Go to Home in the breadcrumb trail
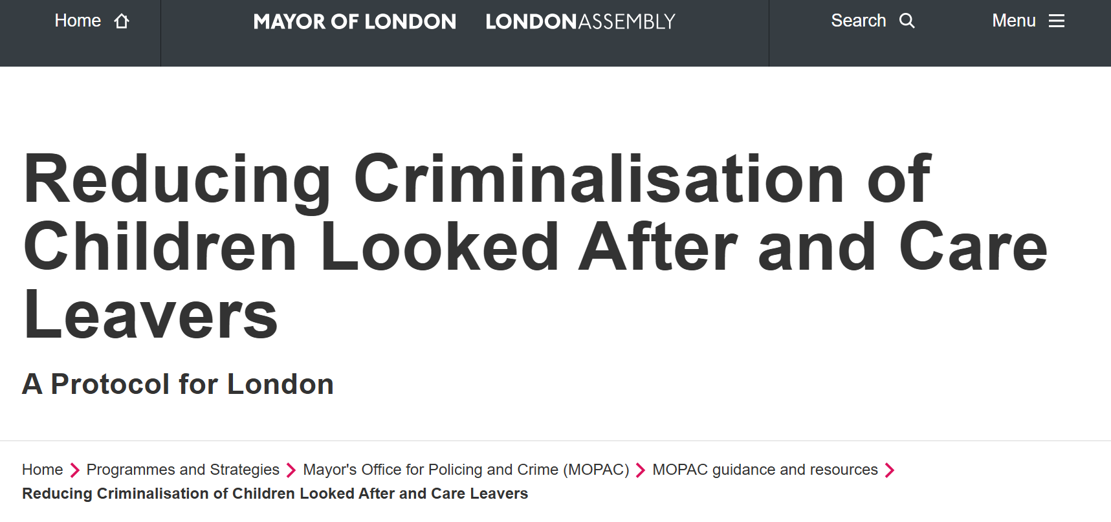The width and height of the screenshot is (1111, 522). 43,470
